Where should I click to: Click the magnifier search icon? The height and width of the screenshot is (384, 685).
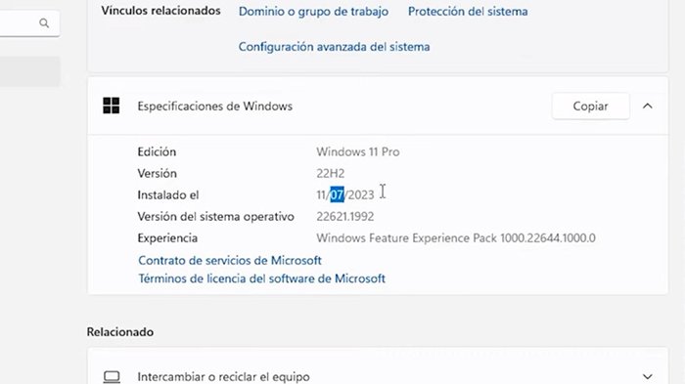pos(44,23)
